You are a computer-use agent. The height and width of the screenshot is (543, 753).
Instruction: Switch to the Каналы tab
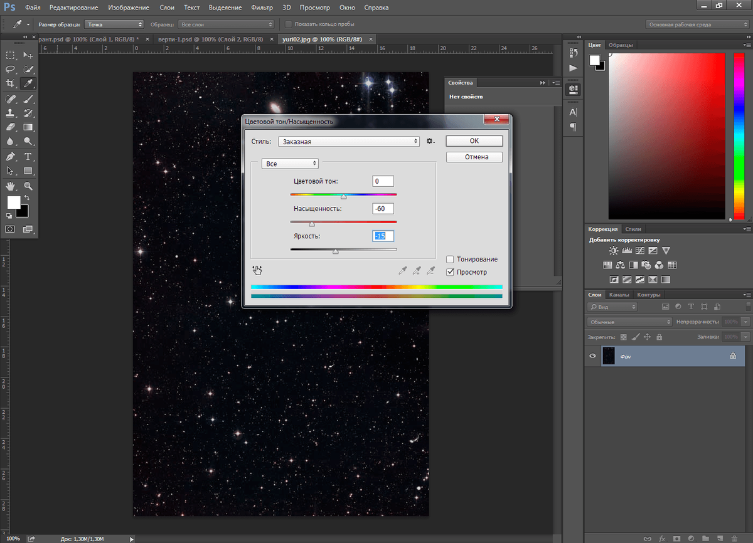point(619,295)
